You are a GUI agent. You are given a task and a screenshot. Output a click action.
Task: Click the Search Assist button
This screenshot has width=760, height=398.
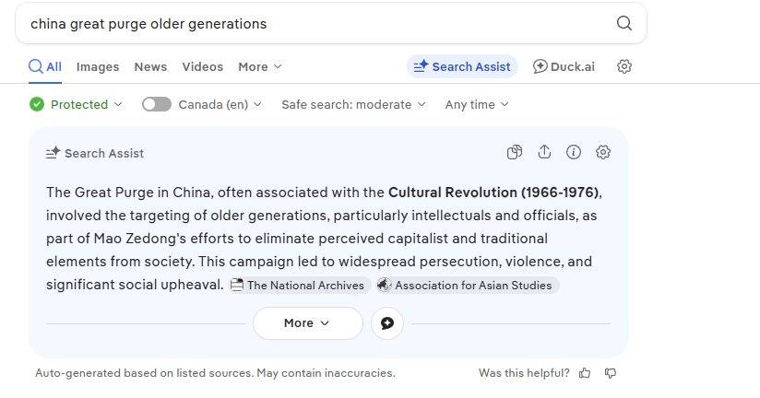point(462,66)
